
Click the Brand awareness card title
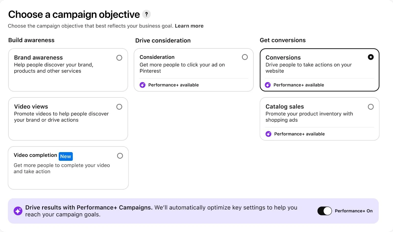[x=38, y=58]
